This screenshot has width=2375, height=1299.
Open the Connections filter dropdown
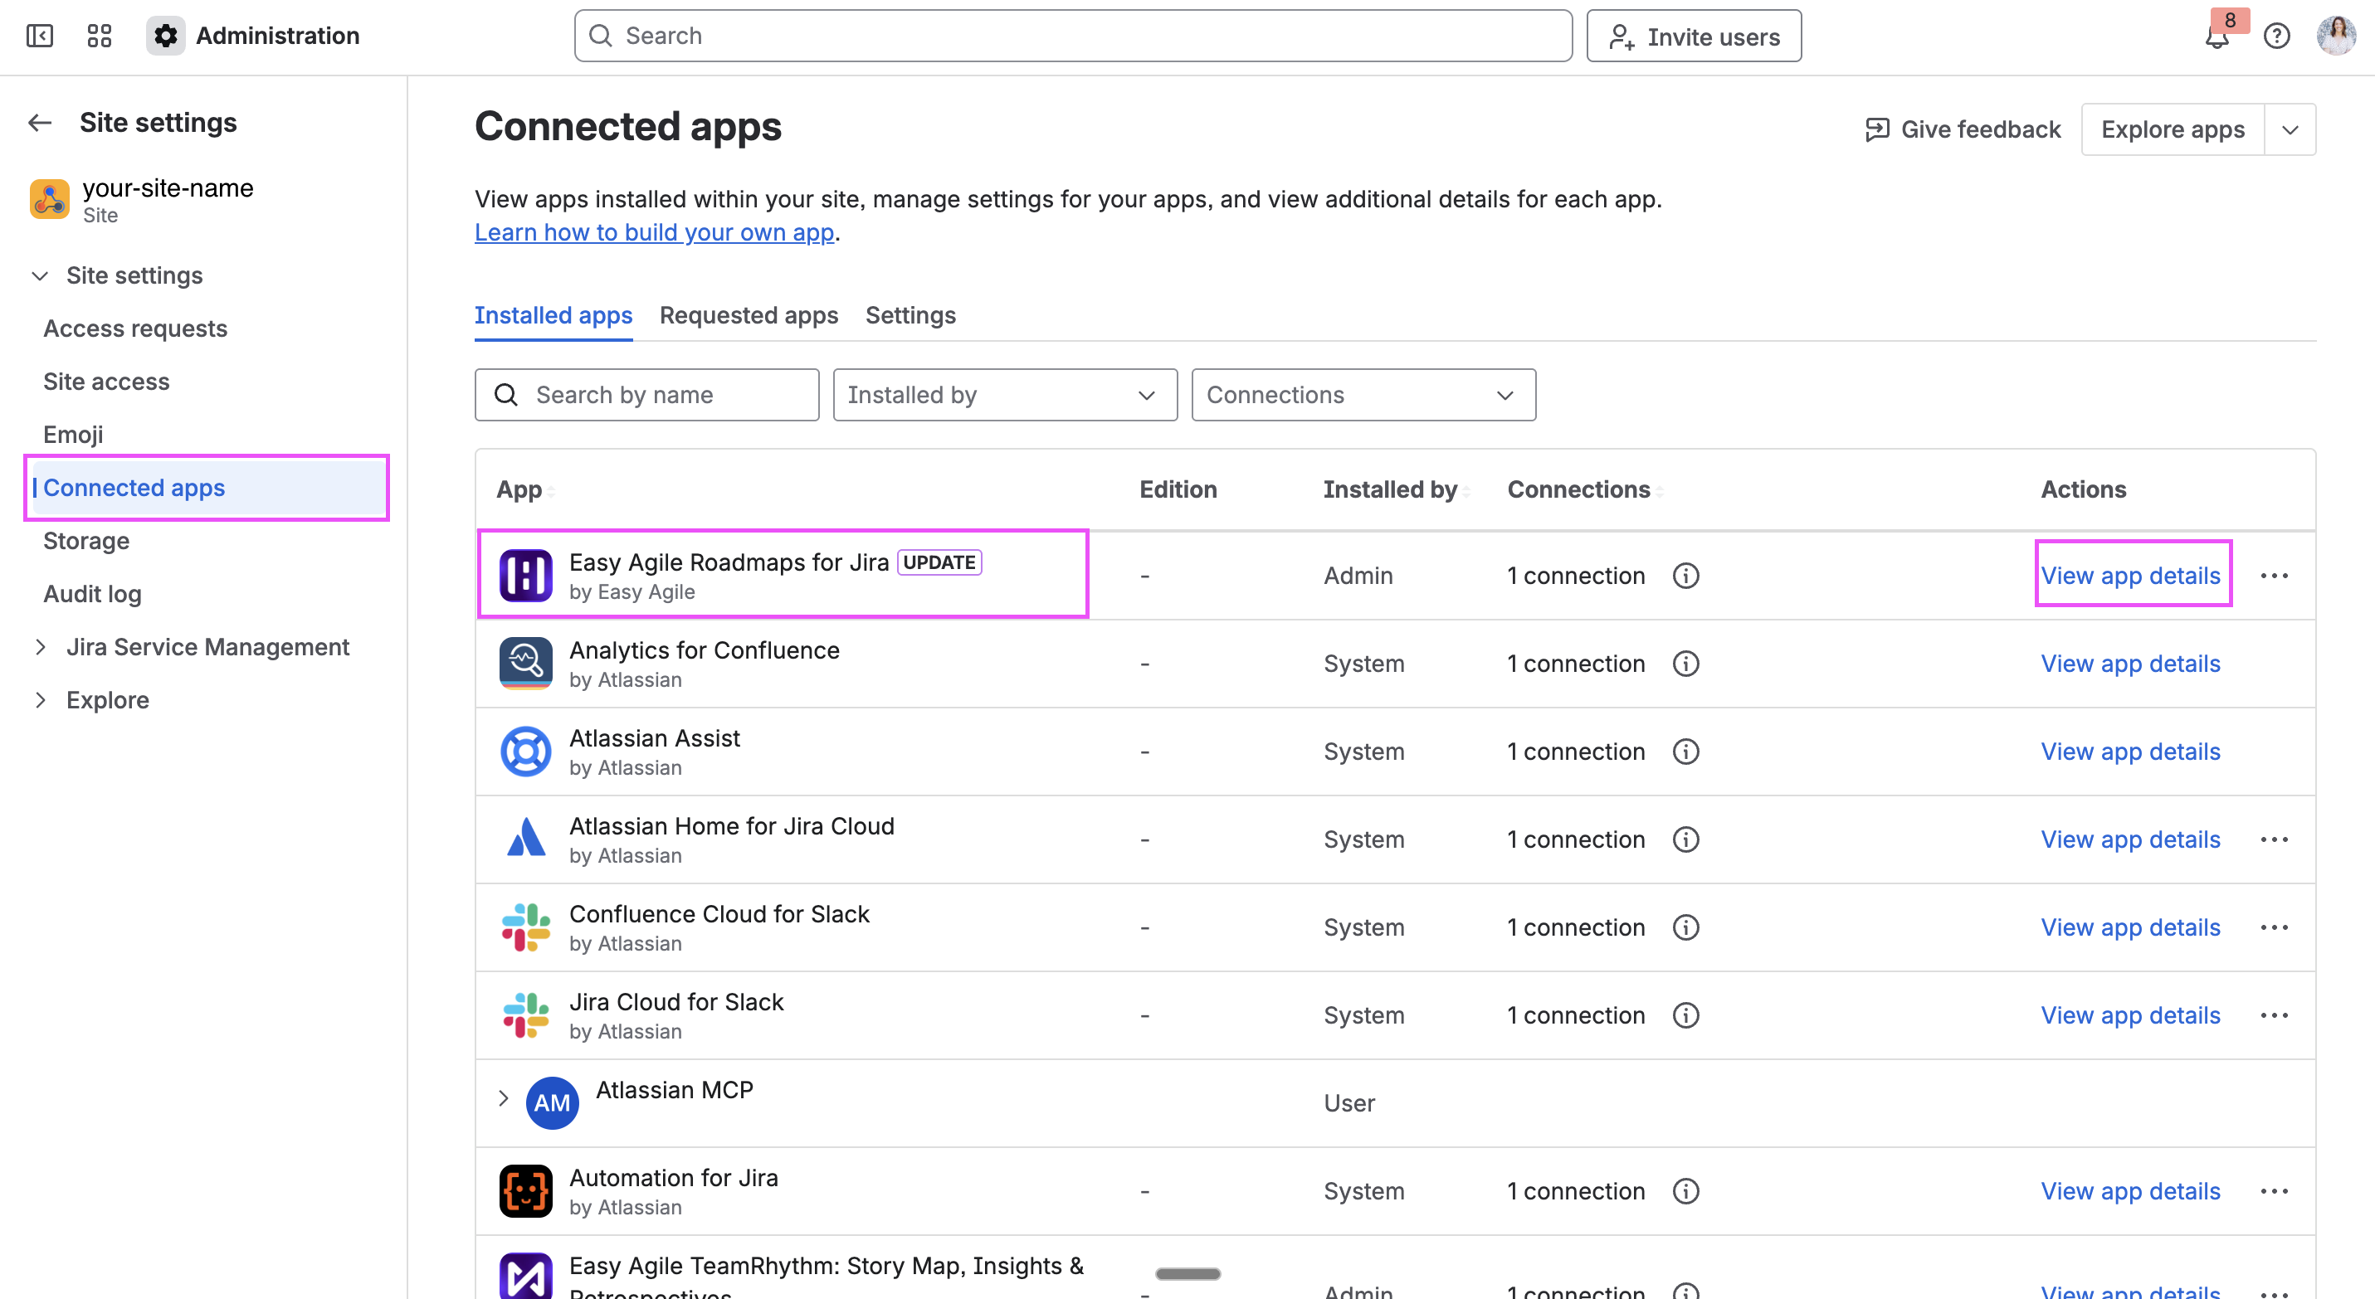[1363, 395]
